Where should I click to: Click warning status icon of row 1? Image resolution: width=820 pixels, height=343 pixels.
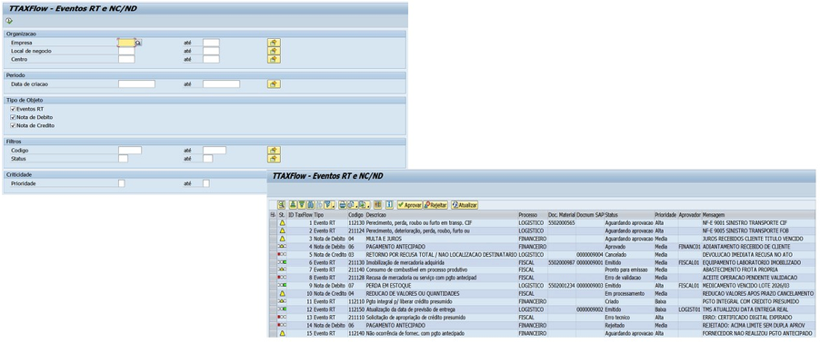(x=282, y=222)
